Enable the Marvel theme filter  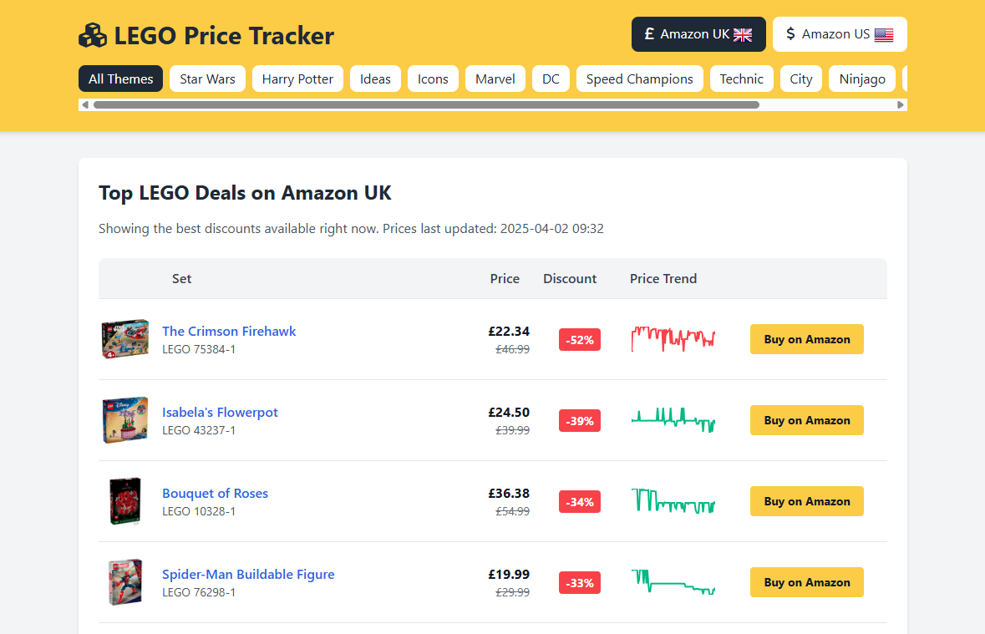tap(495, 79)
